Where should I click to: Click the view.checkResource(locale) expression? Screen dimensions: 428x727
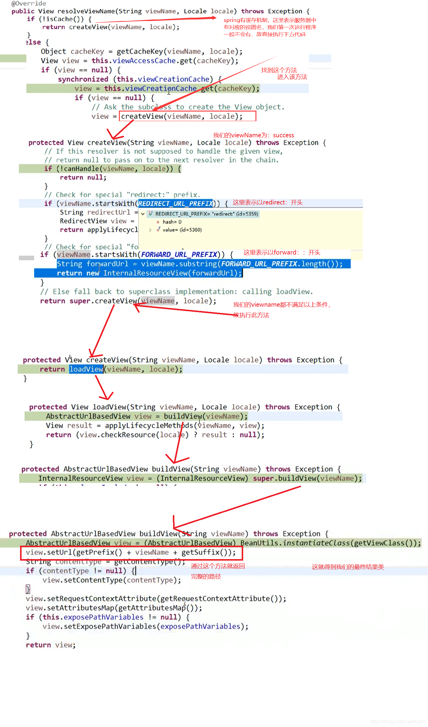[x=134, y=435]
